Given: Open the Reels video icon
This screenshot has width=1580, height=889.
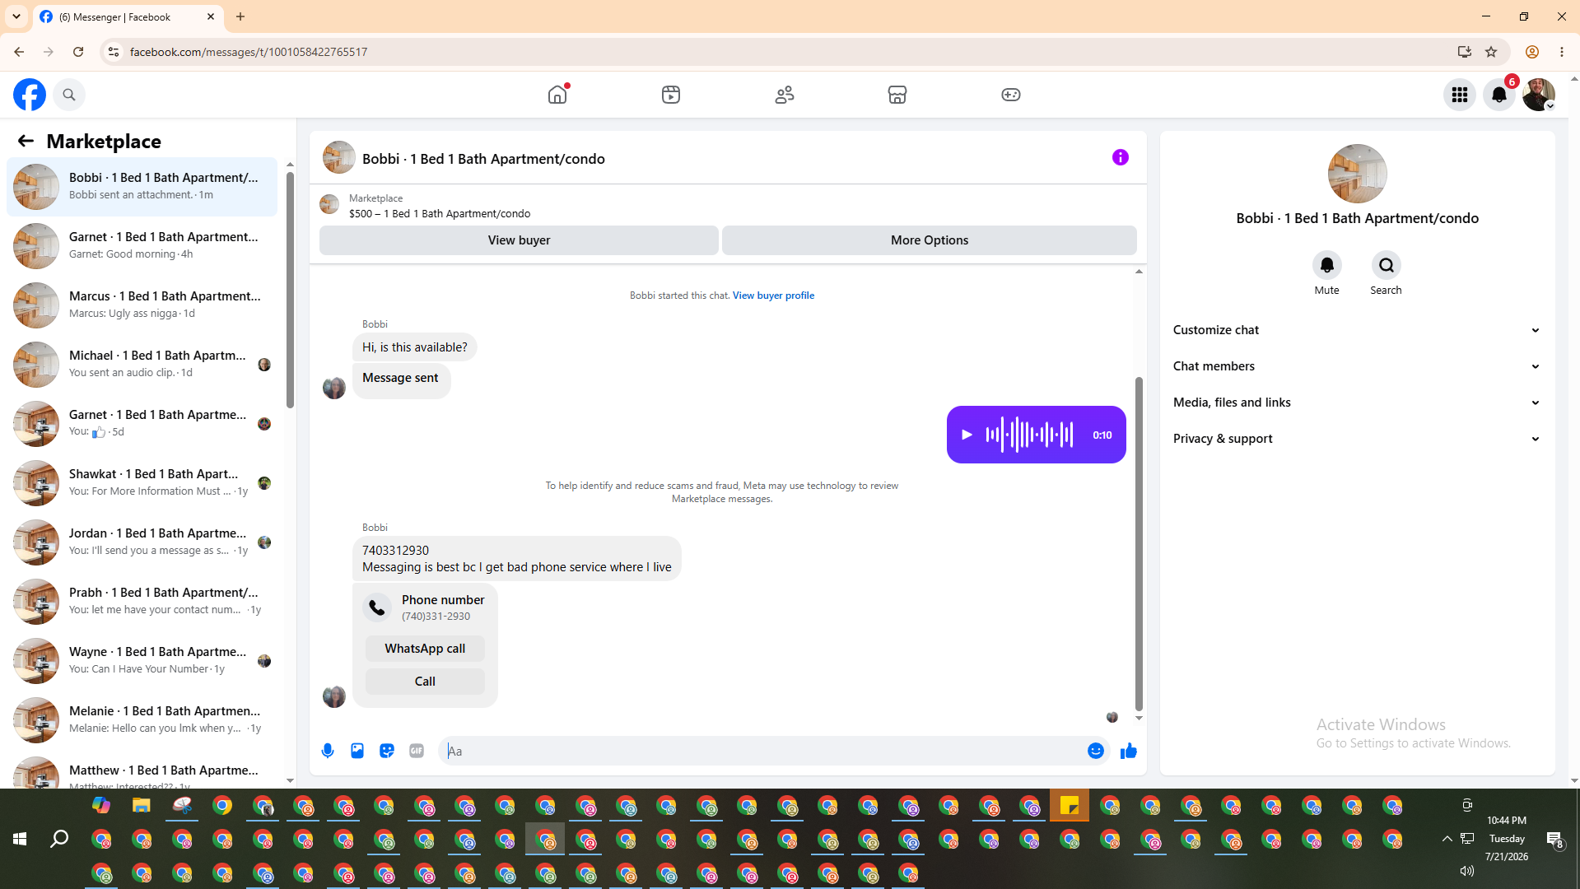Looking at the screenshot, I should pos(671,95).
